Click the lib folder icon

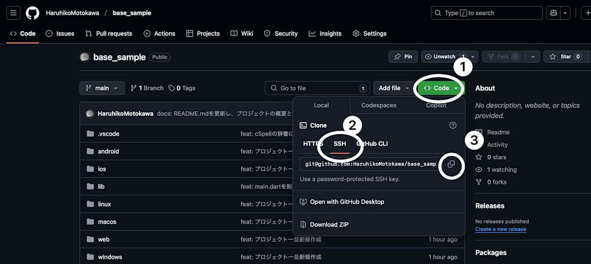coord(90,186)
